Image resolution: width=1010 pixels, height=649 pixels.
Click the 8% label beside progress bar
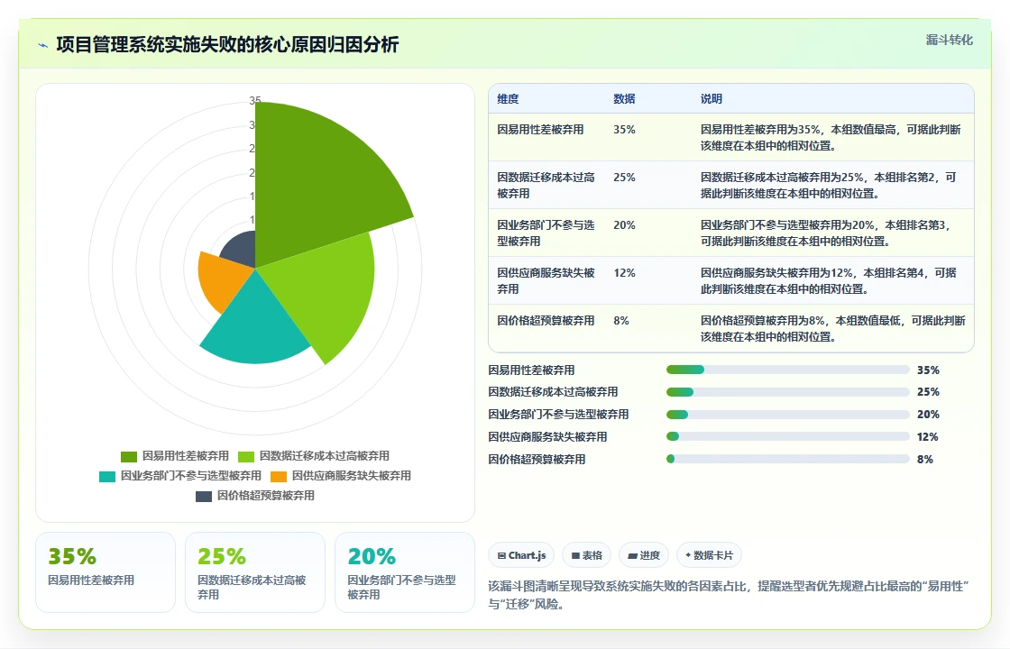[925, 459]
